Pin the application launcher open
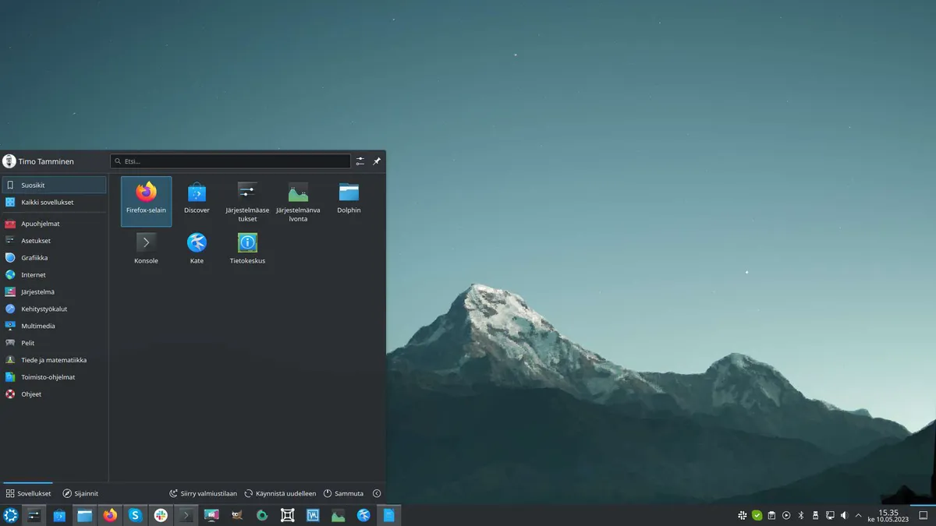Screen dimensions: 936x526 coord(378,161)
